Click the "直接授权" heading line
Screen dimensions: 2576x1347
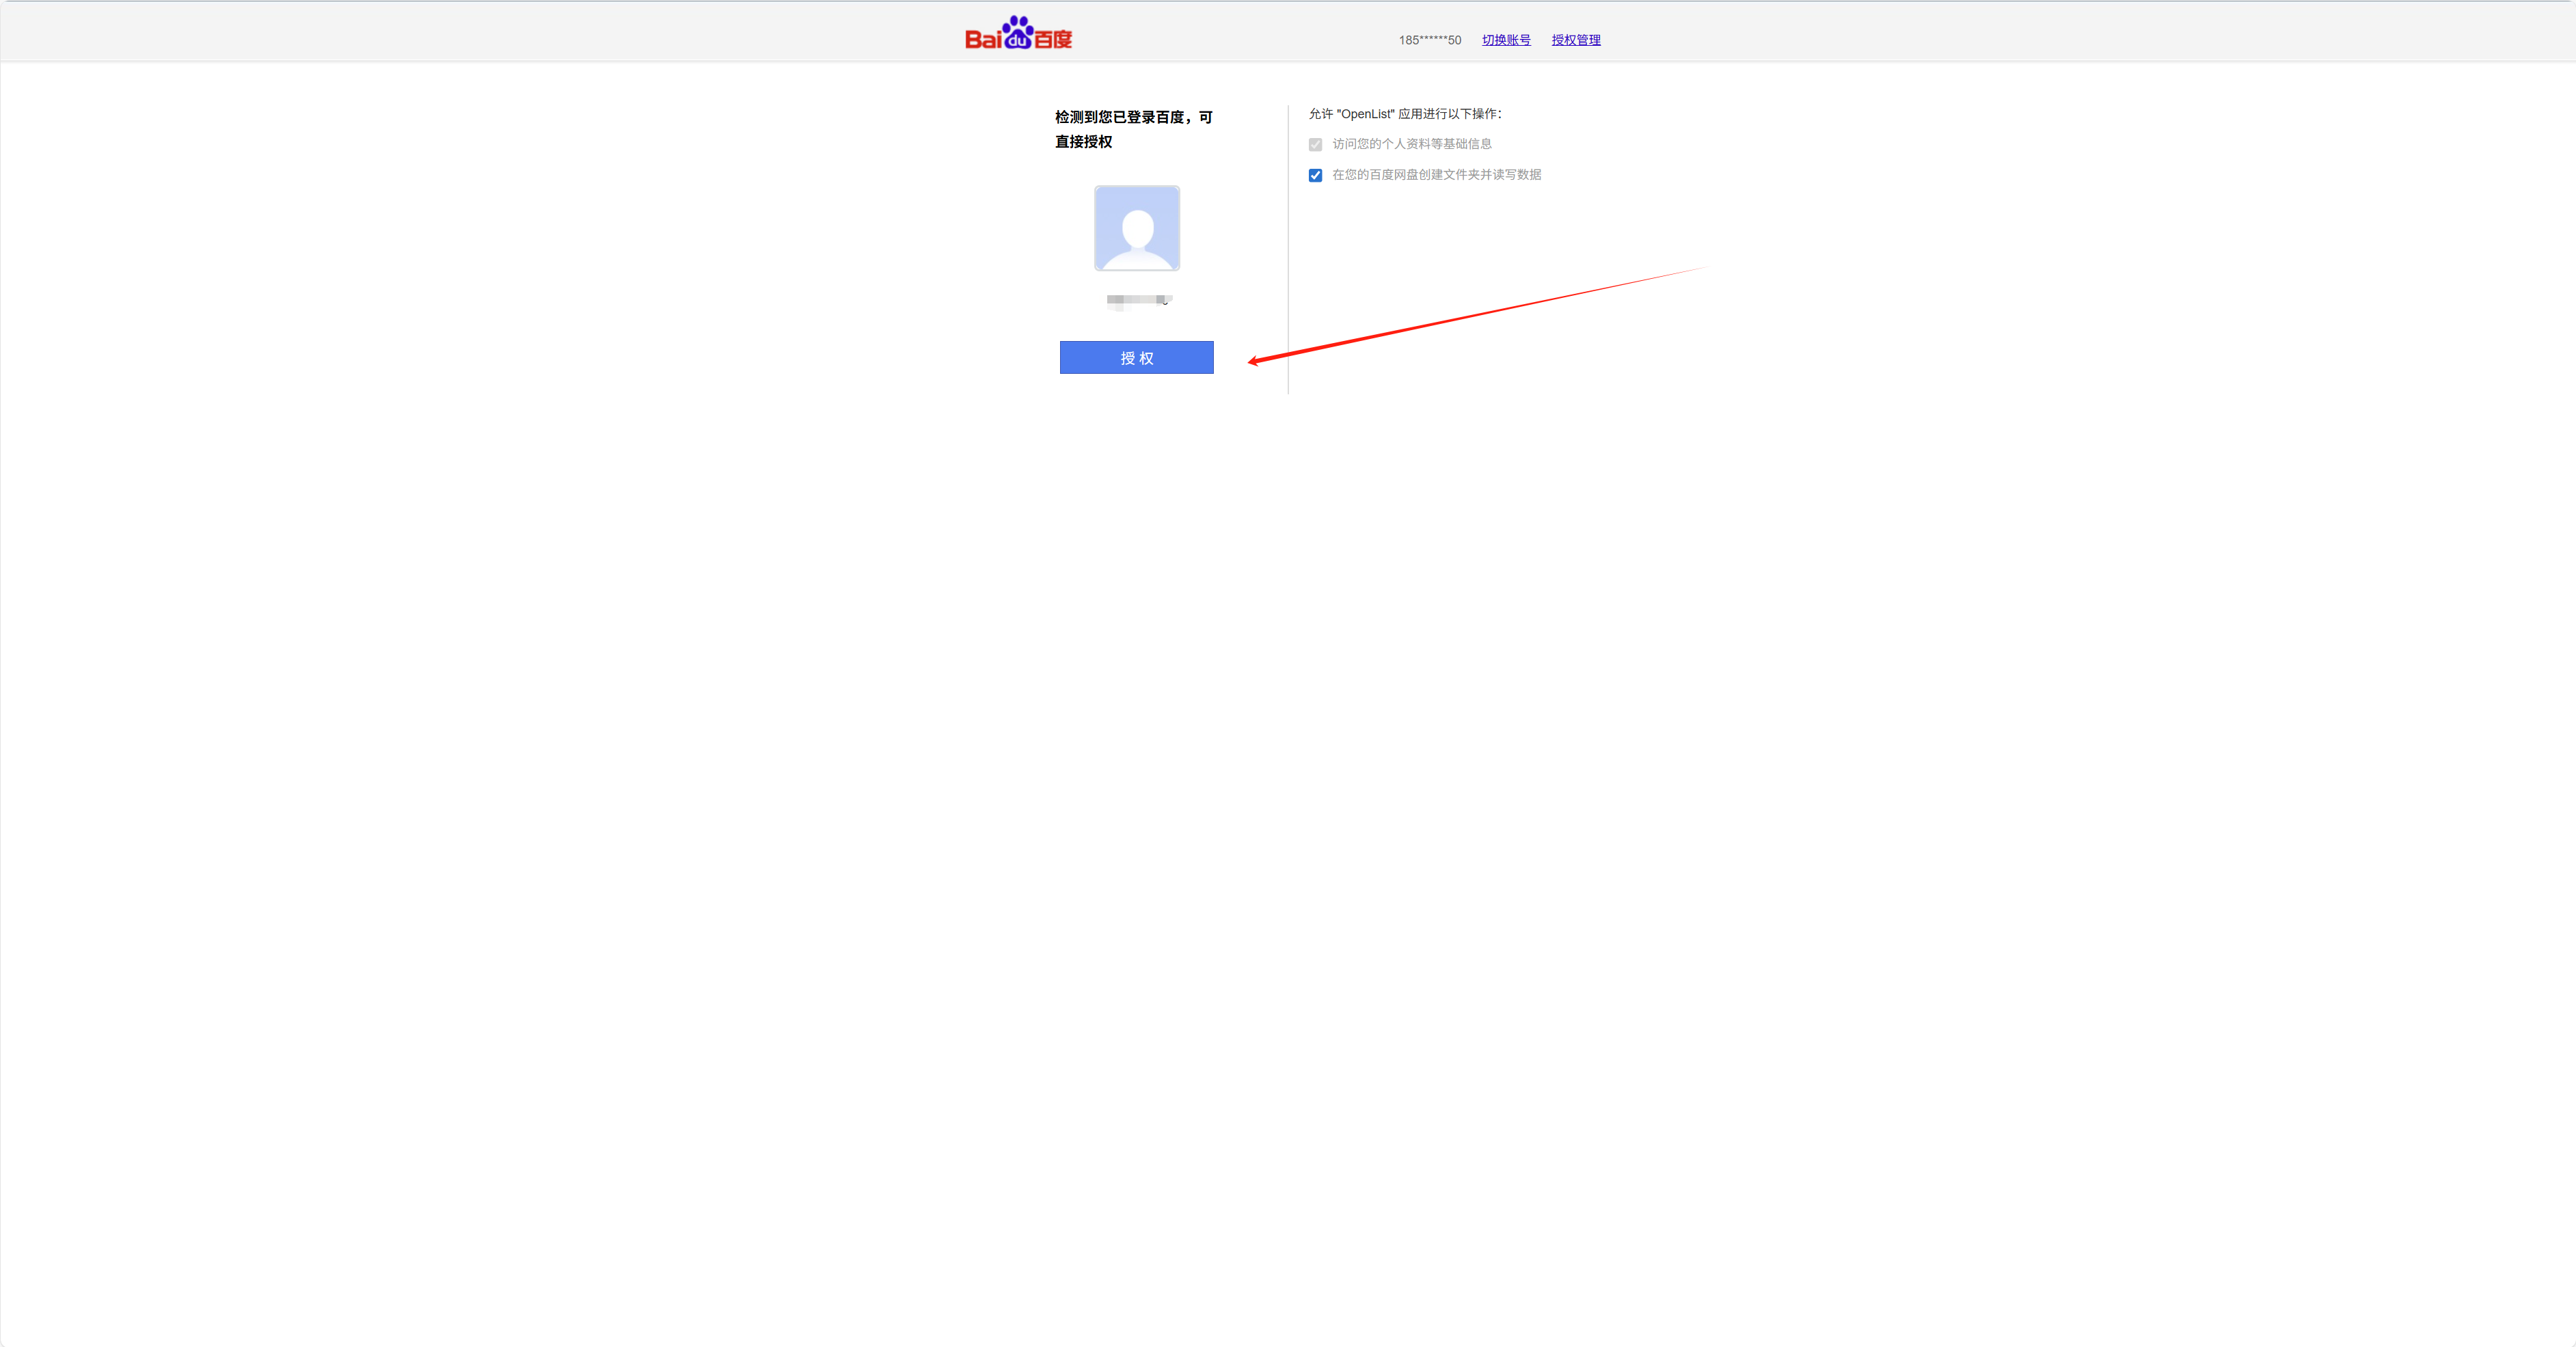pyautogui.click(x=1084, y=142)
